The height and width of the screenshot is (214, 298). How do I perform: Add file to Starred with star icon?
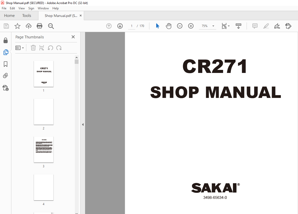17,26
